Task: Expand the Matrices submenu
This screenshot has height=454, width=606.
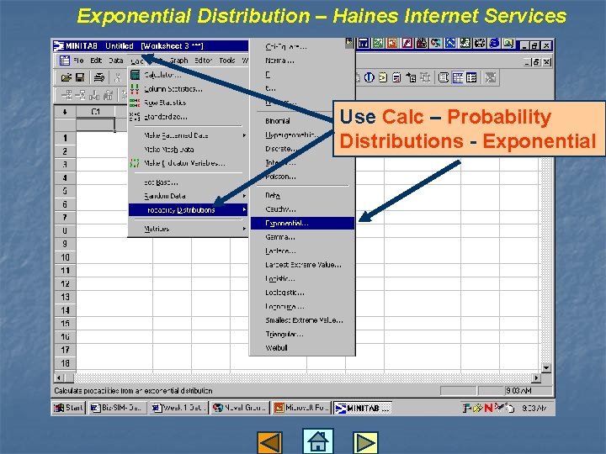Action: coord(189,229)
